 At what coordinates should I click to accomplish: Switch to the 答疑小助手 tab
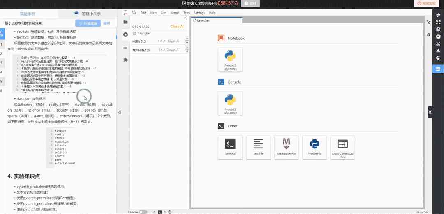[87, 14]
